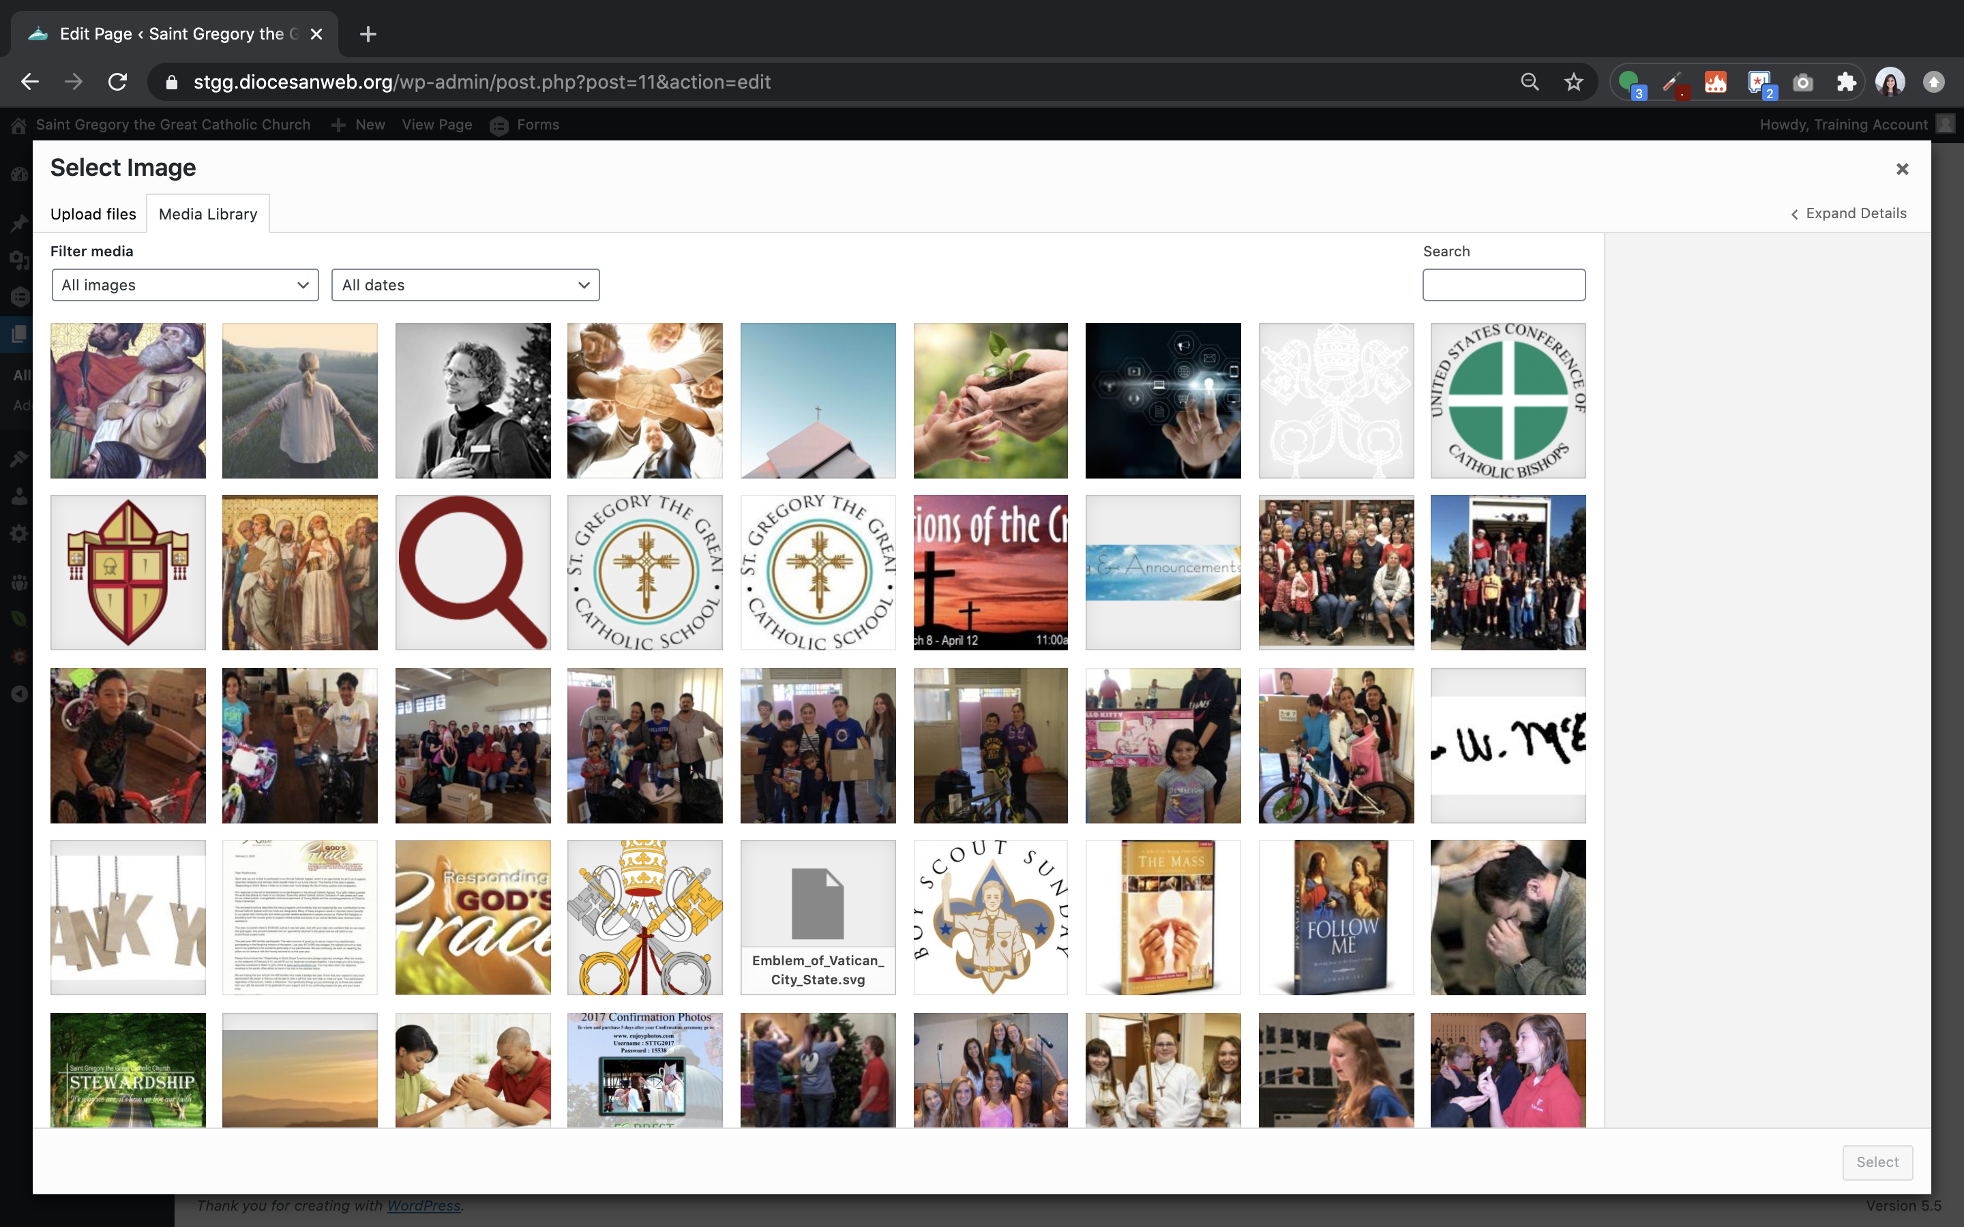
Task: Switch to the Upload files tab
Action: point(93,214)
